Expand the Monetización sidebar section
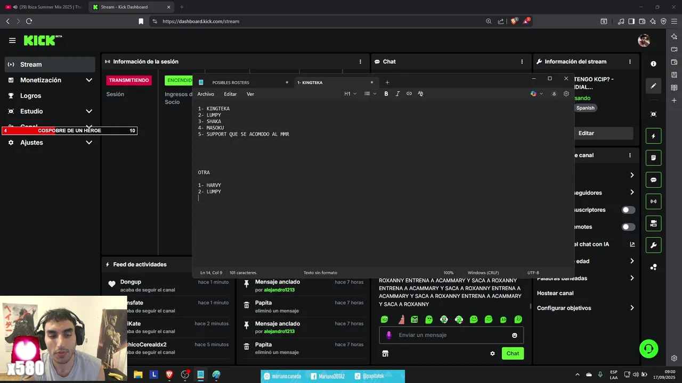 50,80
